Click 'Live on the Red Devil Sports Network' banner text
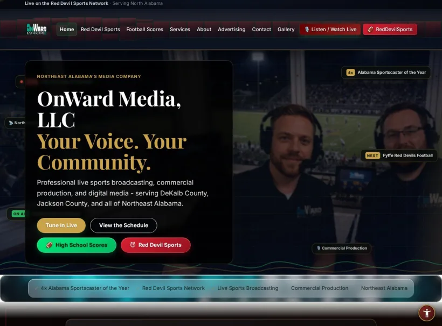The height and width of the screenshot is (326, 442). tap(66, 3)
